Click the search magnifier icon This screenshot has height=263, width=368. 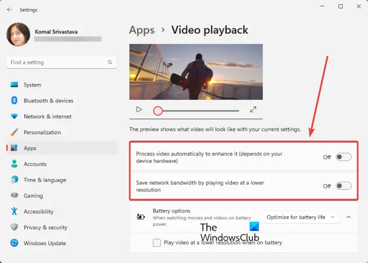(110, 62)
